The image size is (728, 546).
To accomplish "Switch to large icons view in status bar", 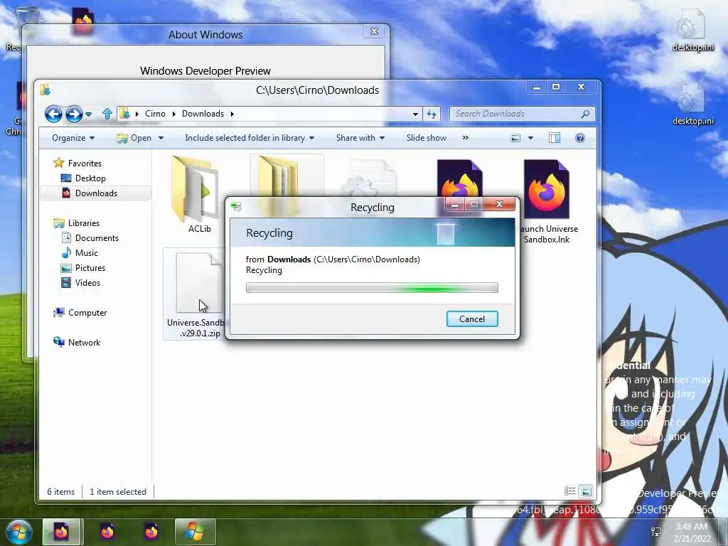I will (x=586, y=491).
